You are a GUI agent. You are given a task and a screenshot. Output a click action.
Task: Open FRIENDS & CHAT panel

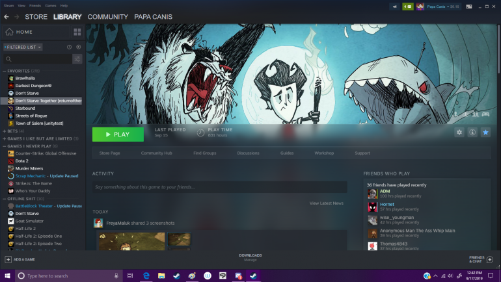click(x=481, y=259)
